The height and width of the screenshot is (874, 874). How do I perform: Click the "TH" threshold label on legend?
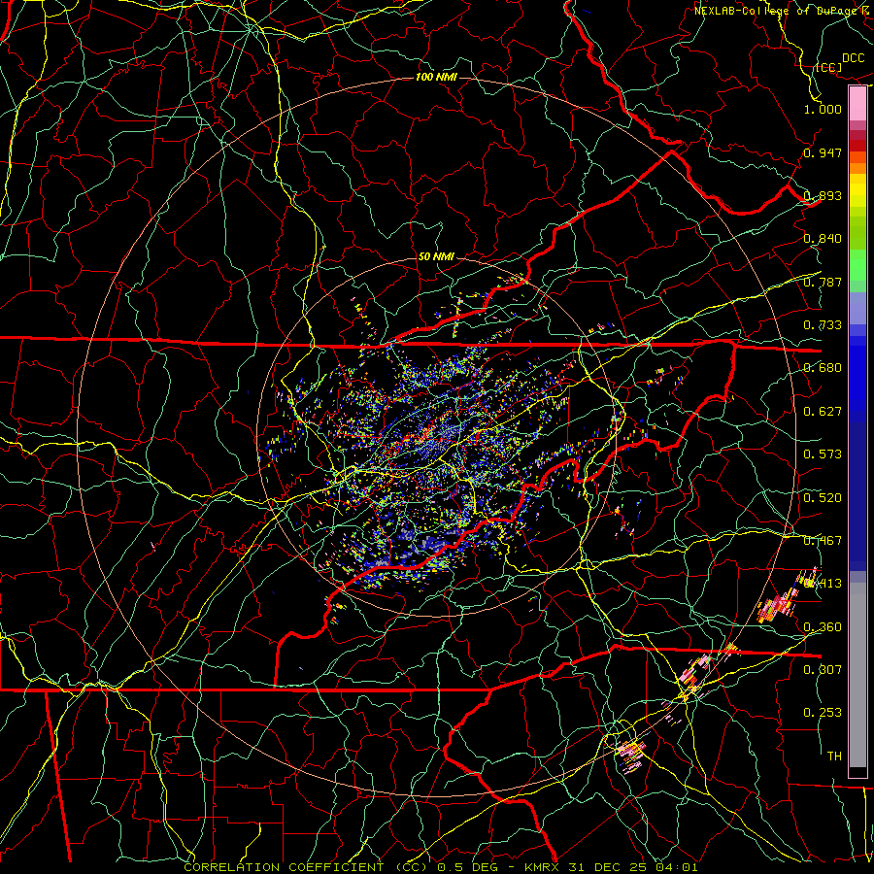[834, 756]
